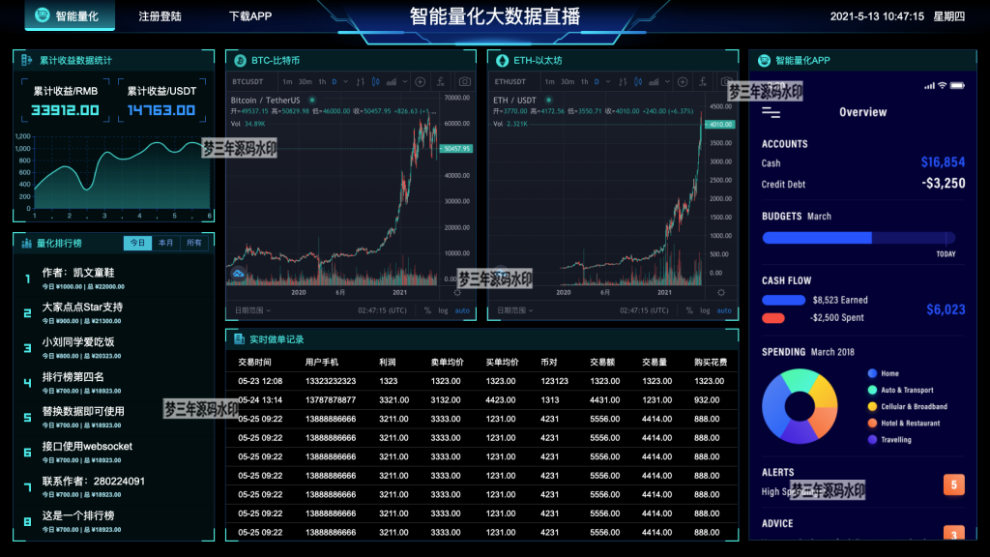Click the 累计收益数据统计 panel icon
Image resolution: width=990 pixels, height=557 pixels.
[x=26, y=60]
